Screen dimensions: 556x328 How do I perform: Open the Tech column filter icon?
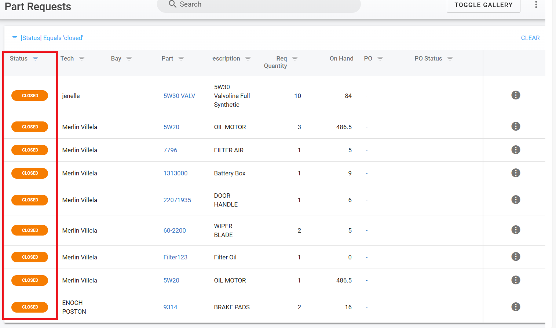(82, 59)
